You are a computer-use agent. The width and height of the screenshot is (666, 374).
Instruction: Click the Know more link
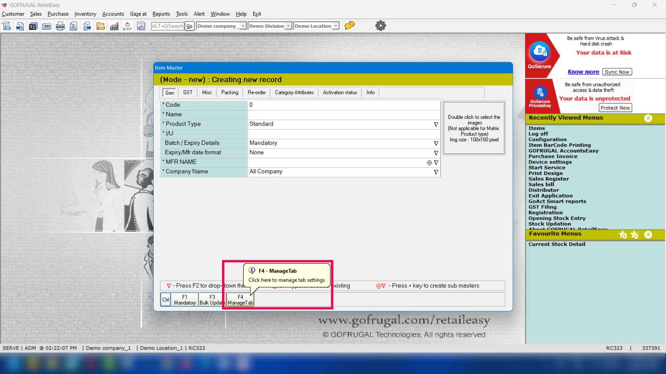[583, 72]
